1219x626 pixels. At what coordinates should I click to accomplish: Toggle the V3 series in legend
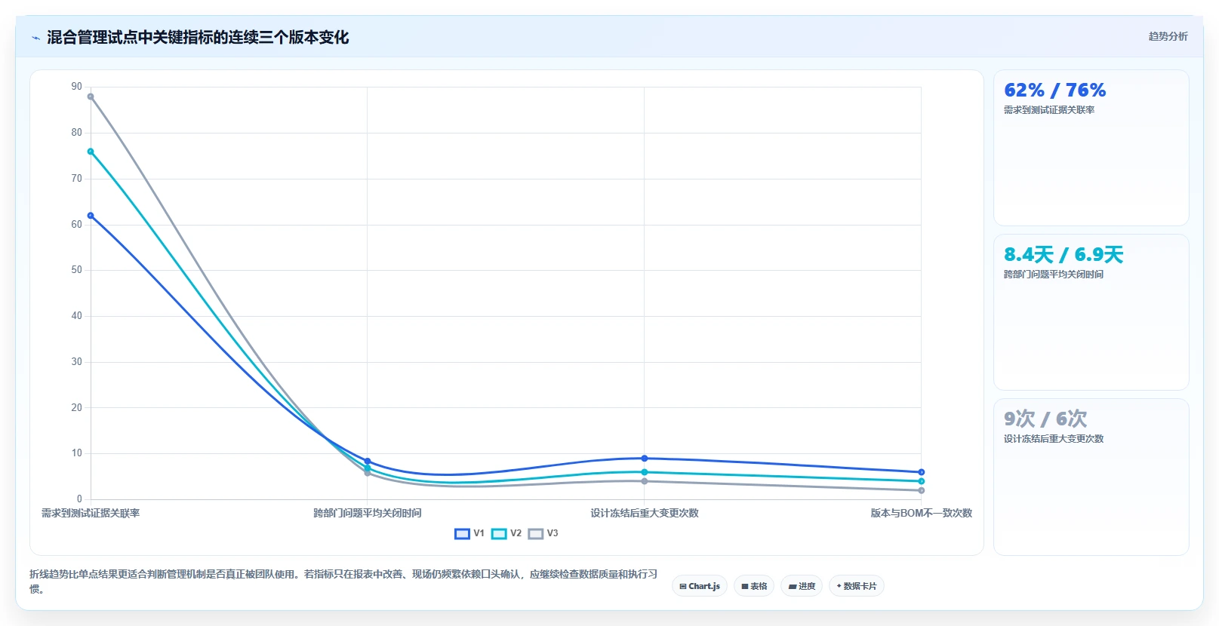coord(543,533)
